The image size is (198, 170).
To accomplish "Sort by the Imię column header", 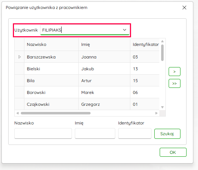I will (x=104, y=44).
